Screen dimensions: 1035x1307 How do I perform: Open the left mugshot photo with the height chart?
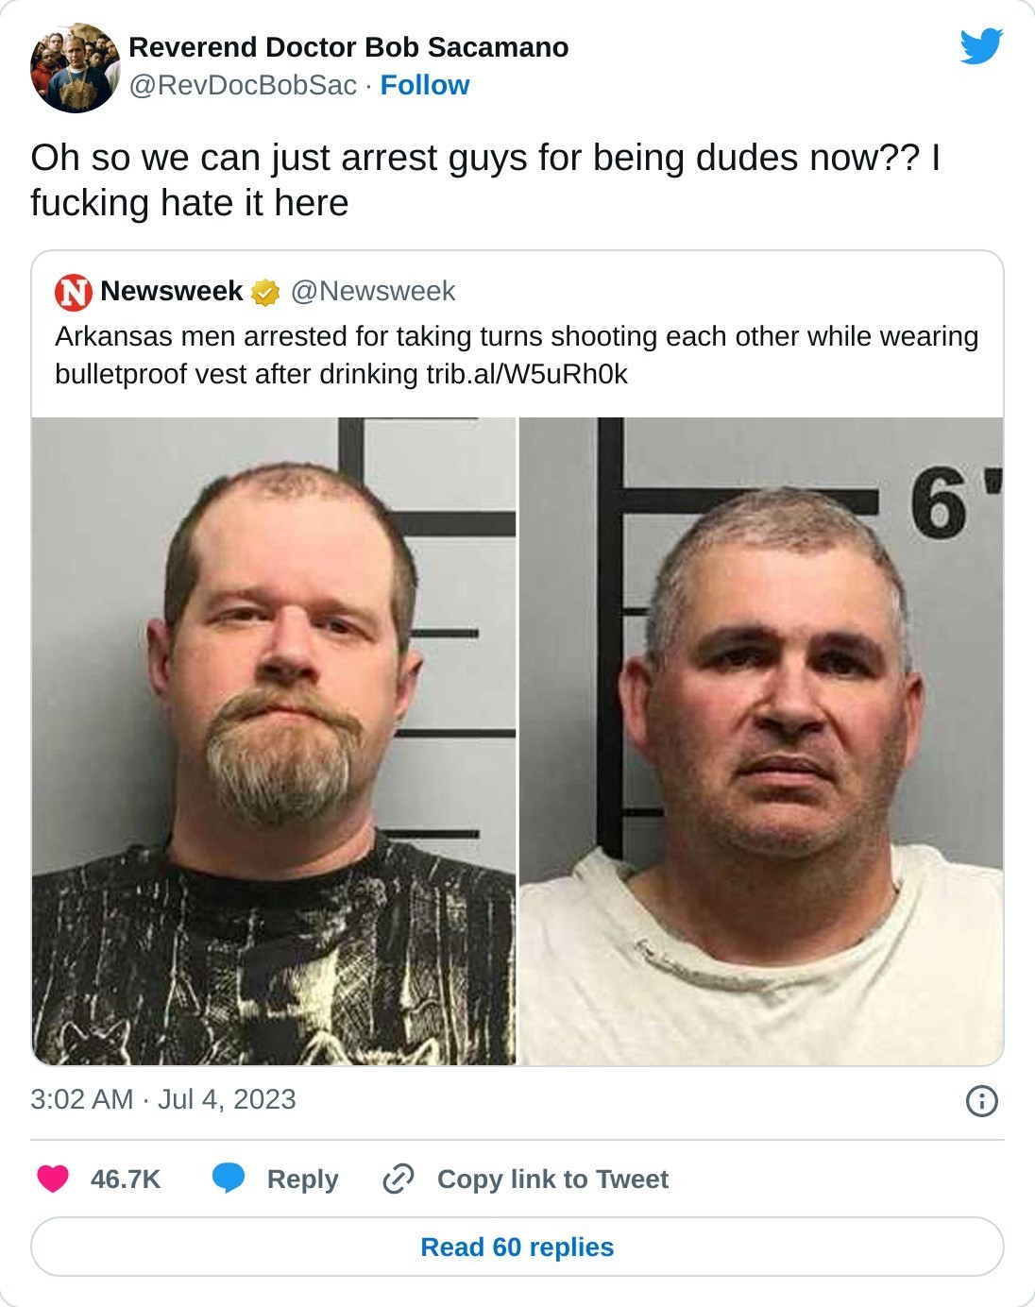274,741
